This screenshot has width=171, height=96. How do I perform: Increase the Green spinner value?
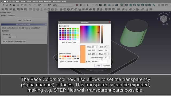(x=109, y=50)
